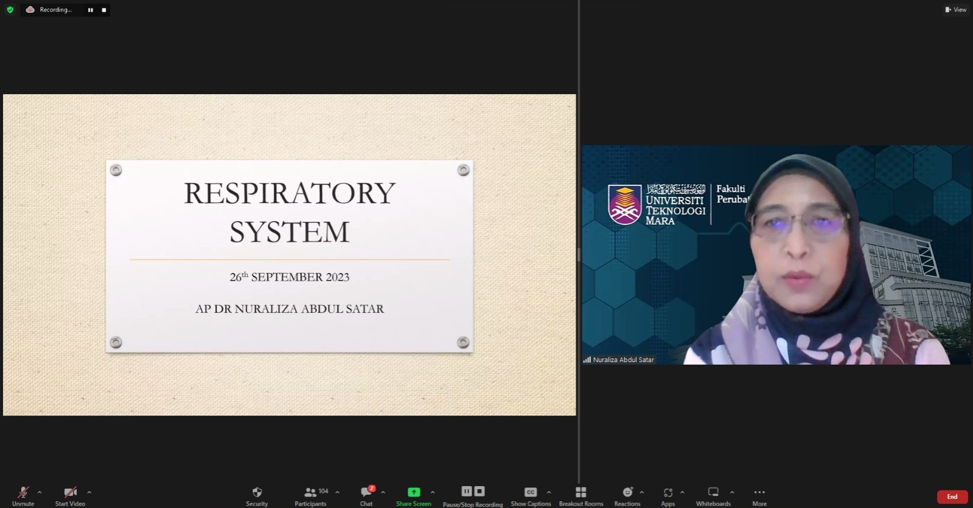Click the green Share Screen icon
Image resolution: width=973 pixels, height=508 pixels.
pyautogui.click(x=414, y=493)
